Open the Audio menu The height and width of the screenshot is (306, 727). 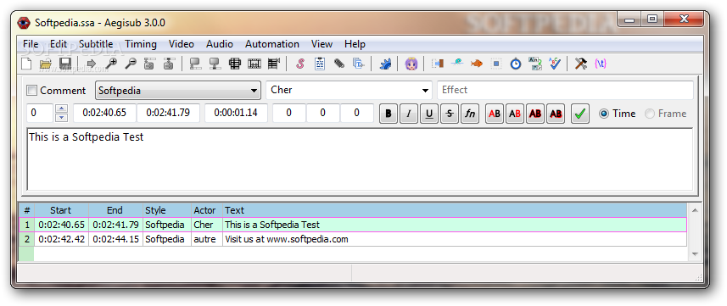(220, 44)
